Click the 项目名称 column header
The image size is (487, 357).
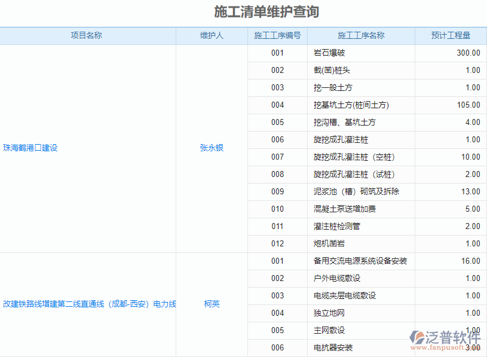(88, 36)
